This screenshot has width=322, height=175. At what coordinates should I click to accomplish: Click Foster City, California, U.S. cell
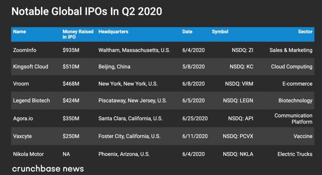[130, 136]
